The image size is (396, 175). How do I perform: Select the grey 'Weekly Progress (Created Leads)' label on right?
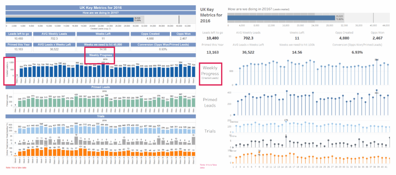click(210, 72)
